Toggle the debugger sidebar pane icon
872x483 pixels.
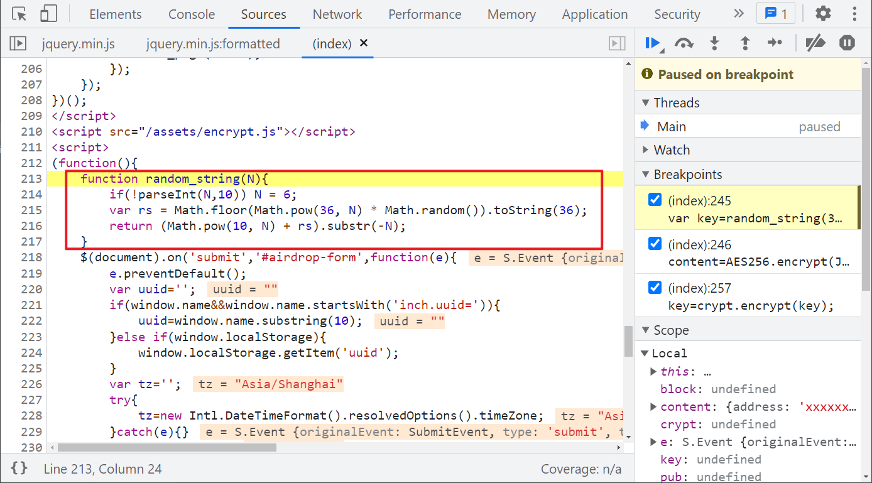click(x=617, y=43)
